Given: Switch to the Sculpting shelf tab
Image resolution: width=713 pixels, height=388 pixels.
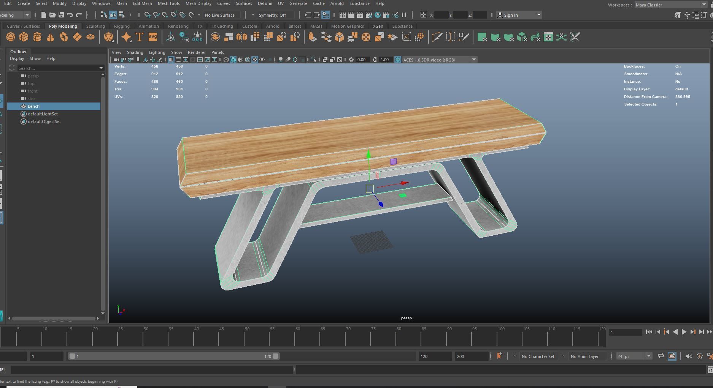Looking at the screenshot, I should pyautogui.click(x=95, y=26).
